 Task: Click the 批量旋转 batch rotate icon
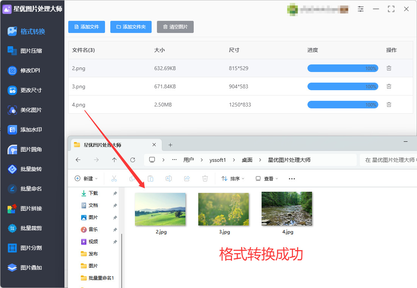point(12,169)
